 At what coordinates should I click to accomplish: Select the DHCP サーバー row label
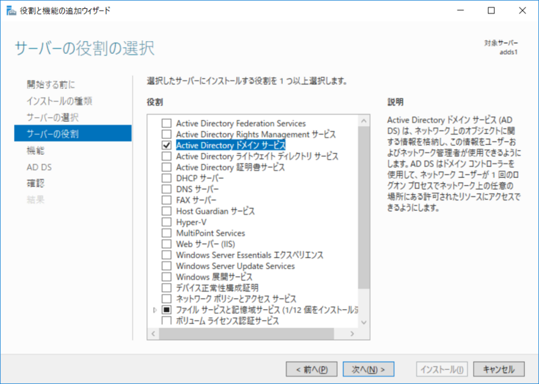click(x=199, y=178)
